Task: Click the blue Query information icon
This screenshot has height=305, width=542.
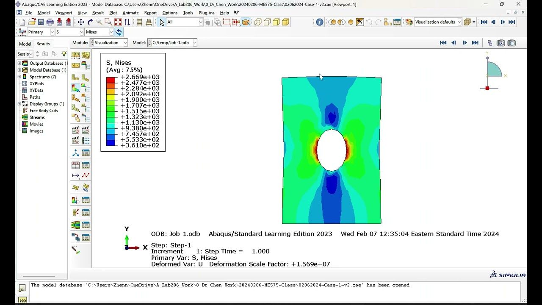Action: pos(320,22)
